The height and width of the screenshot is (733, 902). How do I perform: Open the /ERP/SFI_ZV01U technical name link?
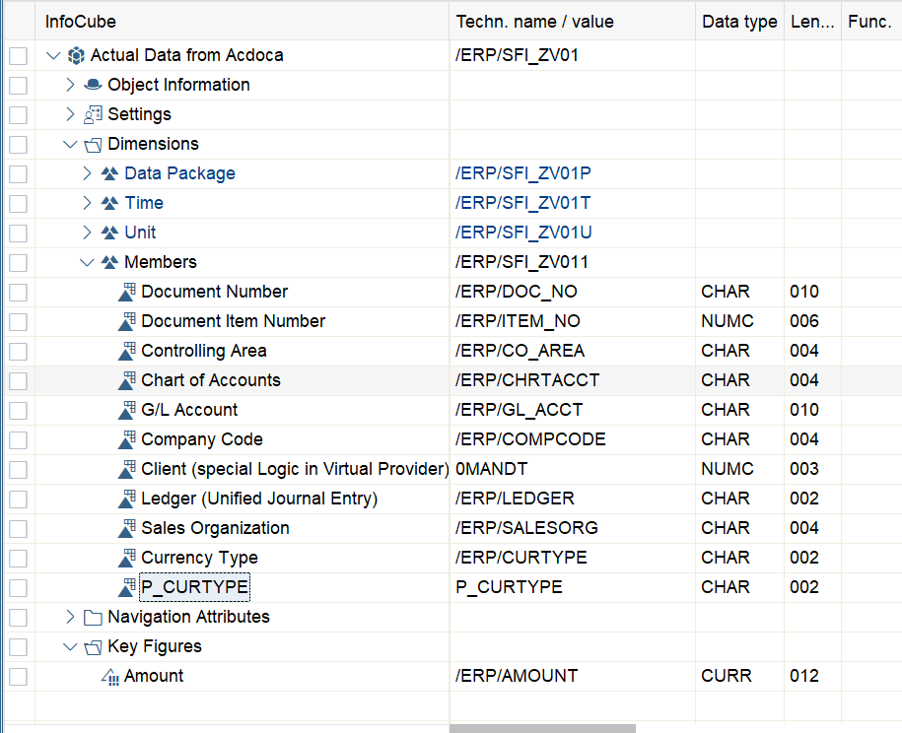pos(523,233)
